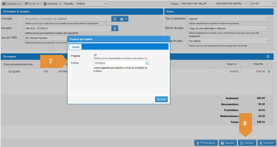
Task: Open the Opciones menu
Action: 12,4
